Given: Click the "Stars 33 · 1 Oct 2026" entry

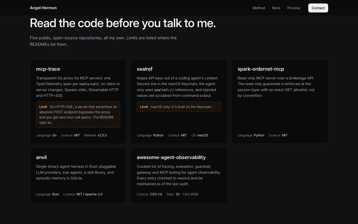Looking at the screenshot, I should tap(182, 194).
